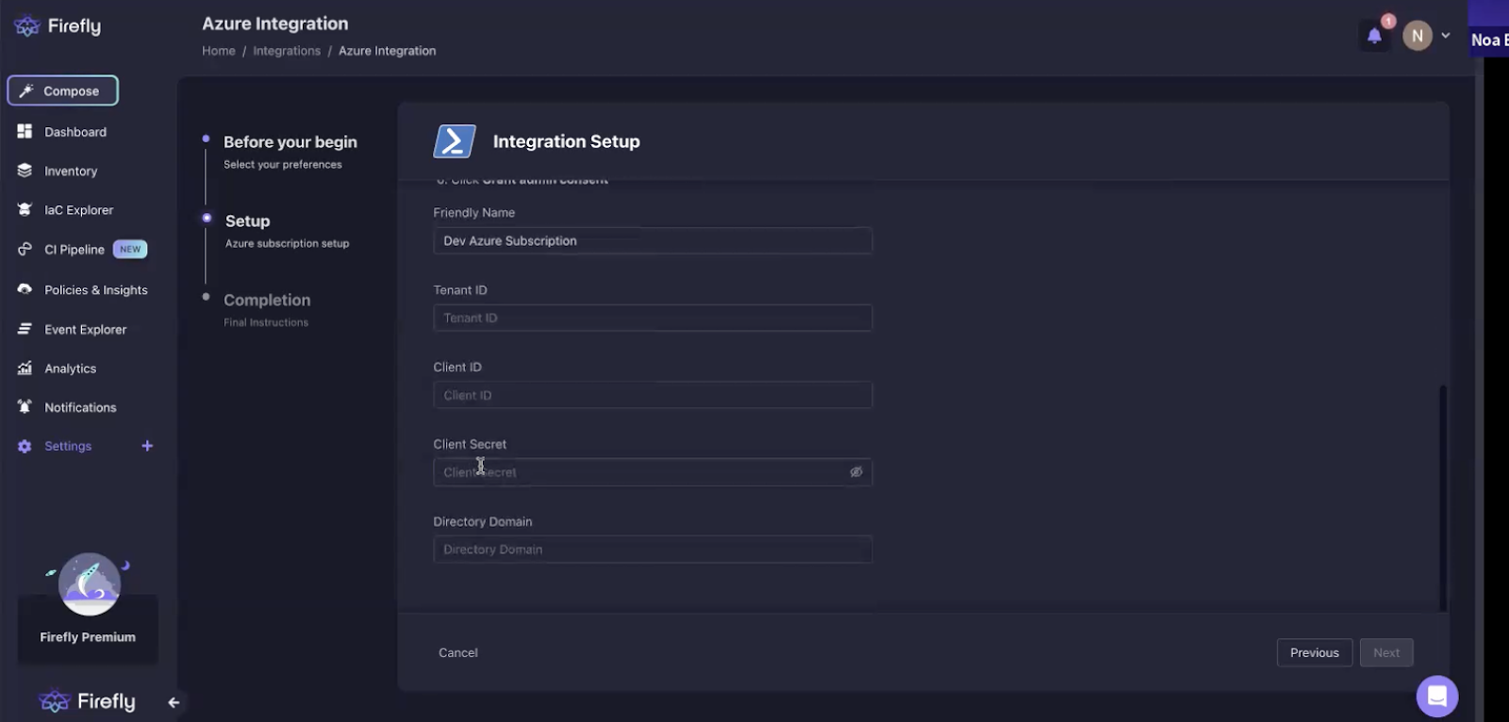
Task: Follow the Home breadcrumb link
Action: point(219,51)
